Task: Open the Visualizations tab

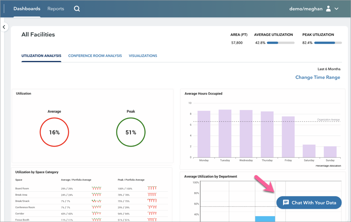Action: coord(143,56)
